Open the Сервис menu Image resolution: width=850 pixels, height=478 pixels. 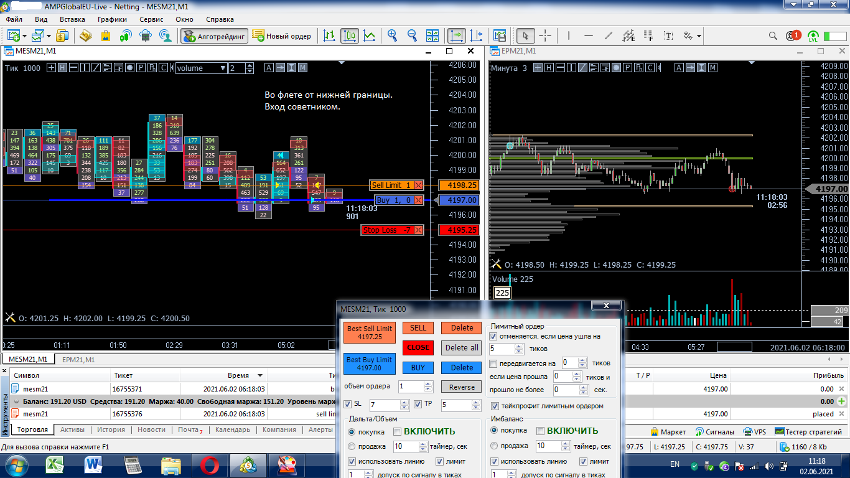(x=152, y=19)
